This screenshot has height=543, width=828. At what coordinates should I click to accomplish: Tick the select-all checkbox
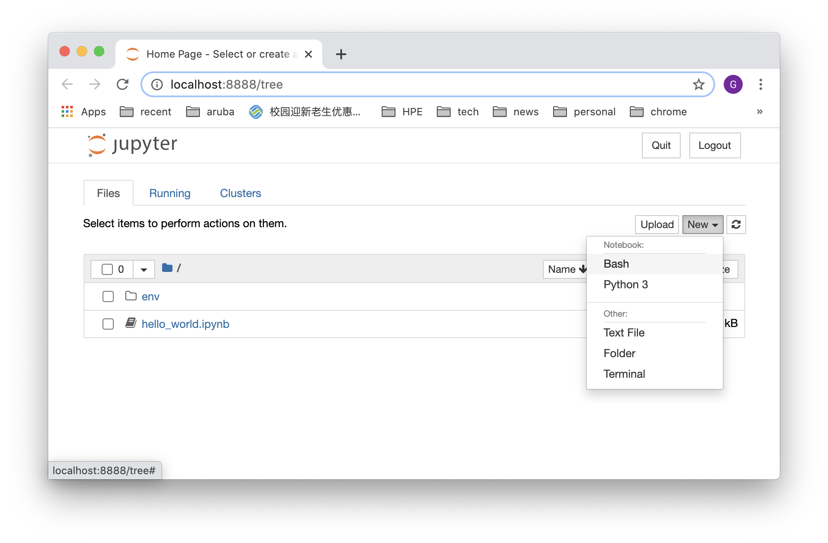107,269
